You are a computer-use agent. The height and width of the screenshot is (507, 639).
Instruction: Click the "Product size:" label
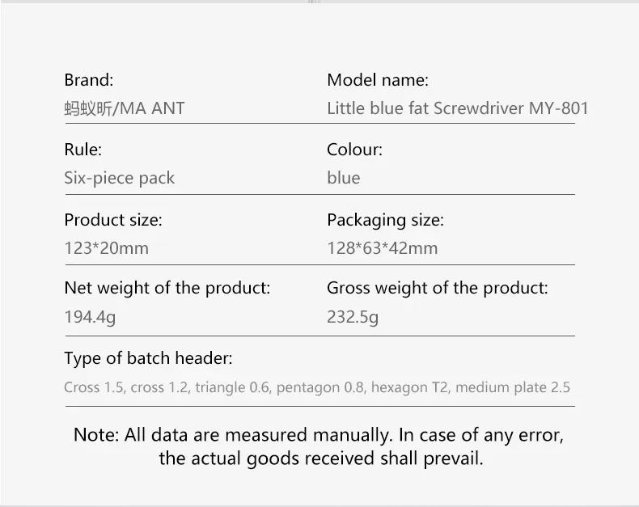tap(113, 220)
